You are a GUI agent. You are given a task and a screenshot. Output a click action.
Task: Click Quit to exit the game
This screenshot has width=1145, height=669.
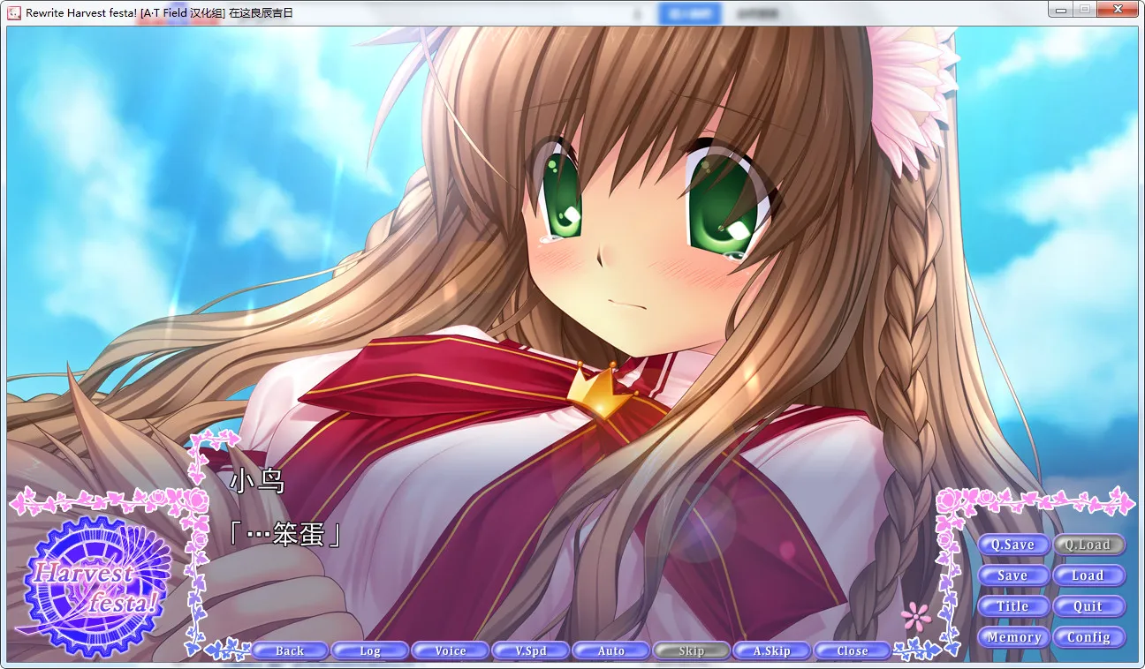click(x=1089, y=606)
